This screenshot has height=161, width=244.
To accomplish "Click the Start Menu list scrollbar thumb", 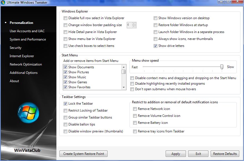I will coord(124,72).
